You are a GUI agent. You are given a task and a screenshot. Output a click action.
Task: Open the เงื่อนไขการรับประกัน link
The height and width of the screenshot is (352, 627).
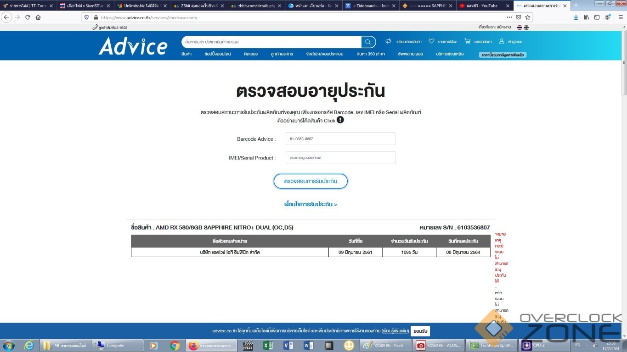click(x=311, y=204)
